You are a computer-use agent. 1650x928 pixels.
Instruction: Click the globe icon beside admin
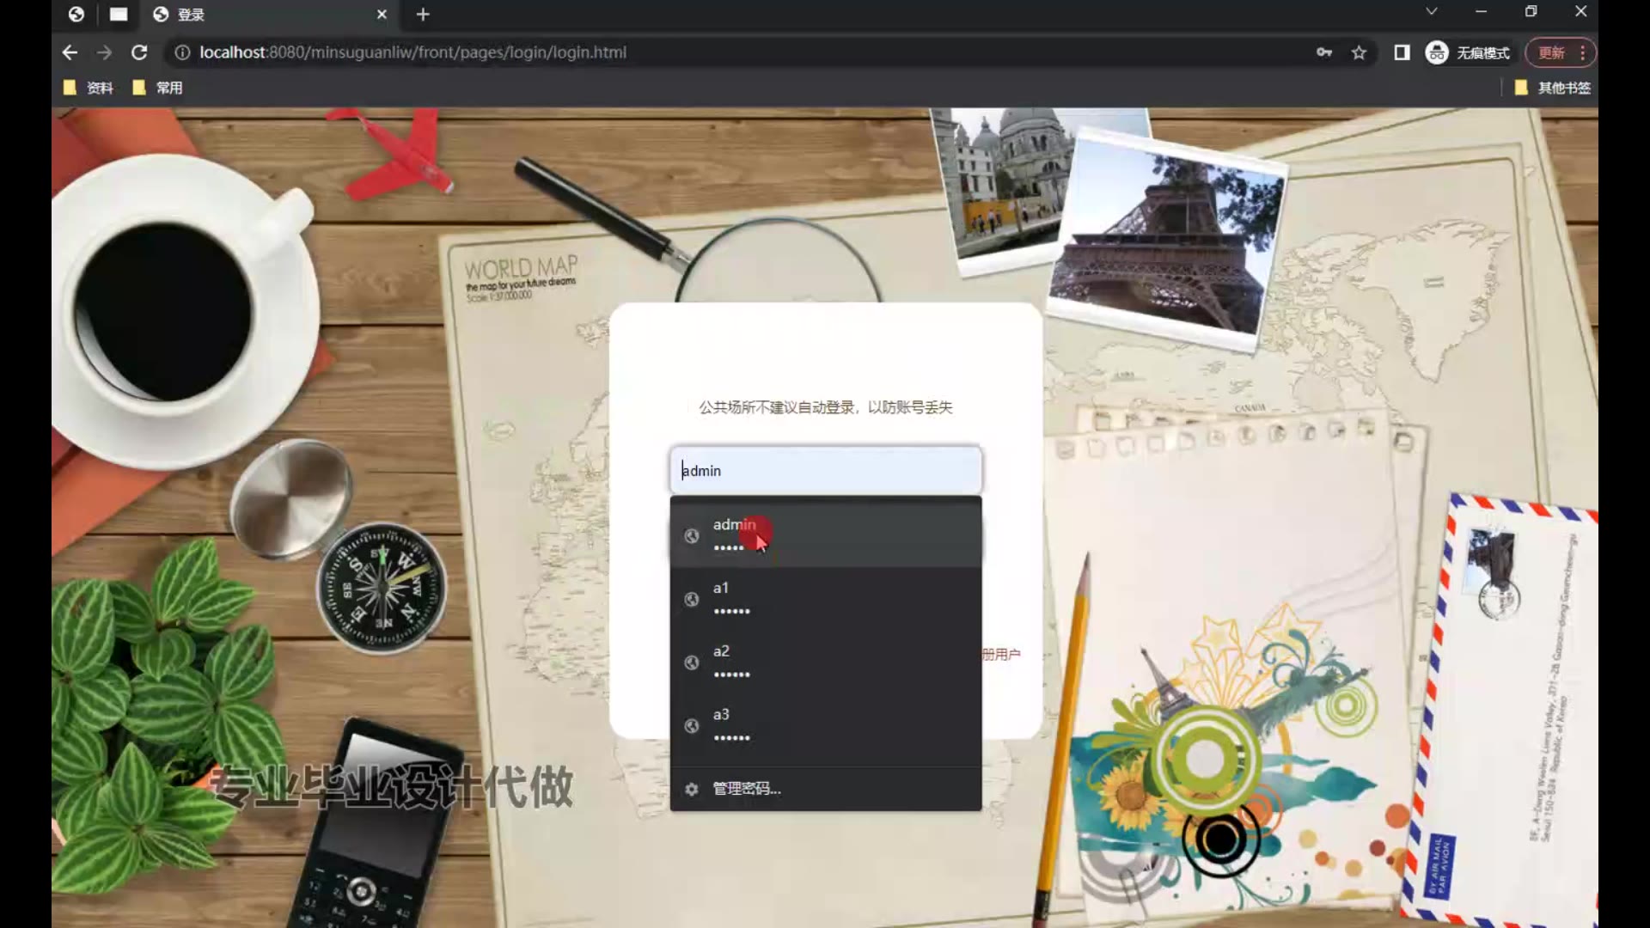point(691,536)
